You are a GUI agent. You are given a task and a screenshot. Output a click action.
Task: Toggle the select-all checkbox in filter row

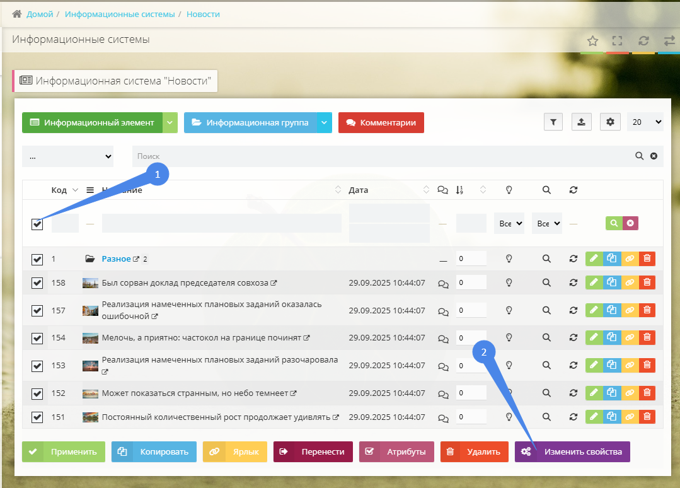(x=37, y=224)
